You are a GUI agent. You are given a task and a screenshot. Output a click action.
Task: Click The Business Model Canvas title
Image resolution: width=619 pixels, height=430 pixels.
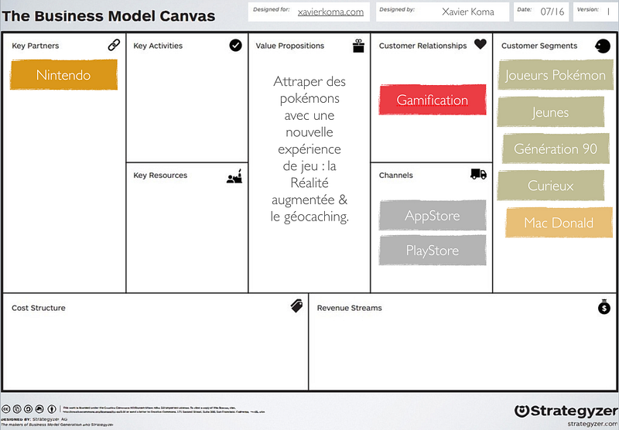[108, 15]
